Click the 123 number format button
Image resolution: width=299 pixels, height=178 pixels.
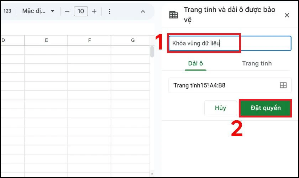[7, 11]
